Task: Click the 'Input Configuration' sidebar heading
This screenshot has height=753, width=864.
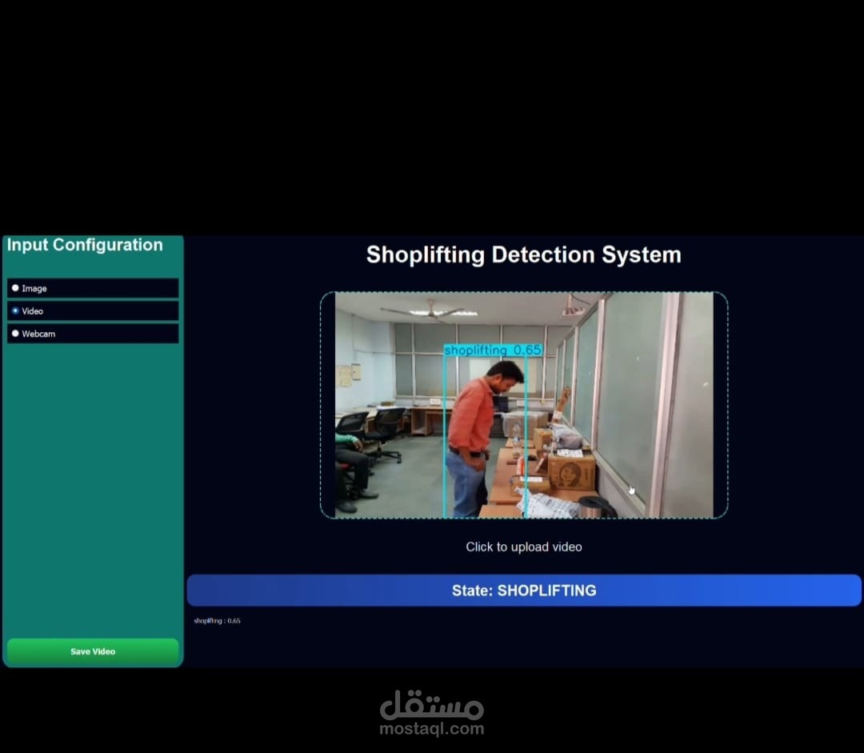Action: coord(85,245)
